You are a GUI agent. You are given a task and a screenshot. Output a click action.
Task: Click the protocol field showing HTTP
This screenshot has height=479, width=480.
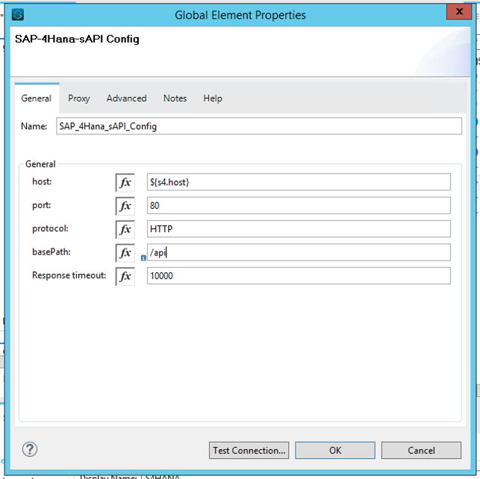299,229
